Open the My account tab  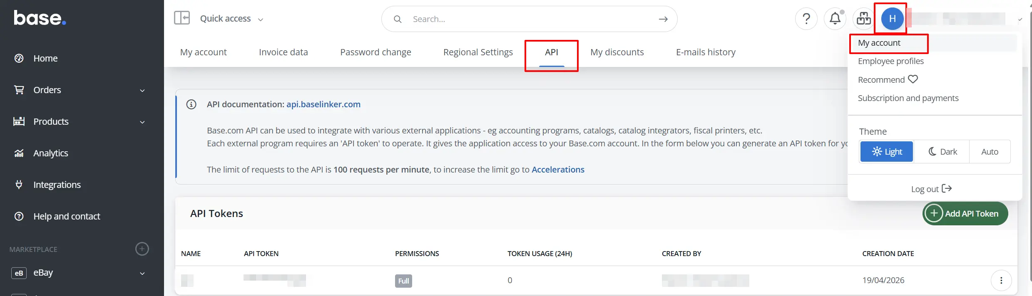(203, 52)
